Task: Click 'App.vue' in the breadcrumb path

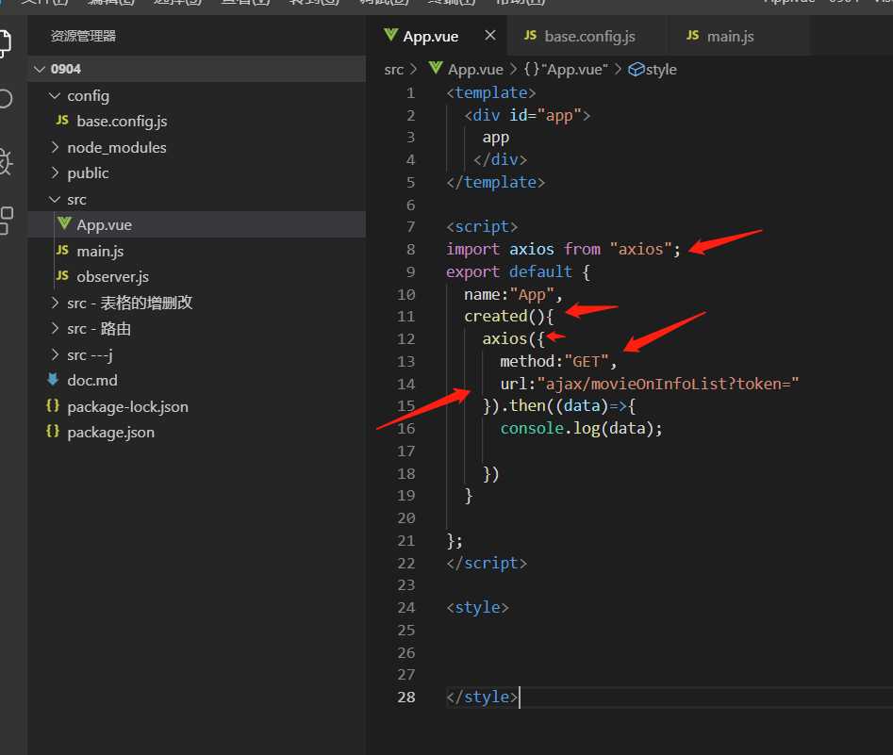Action: coord(475,70)
